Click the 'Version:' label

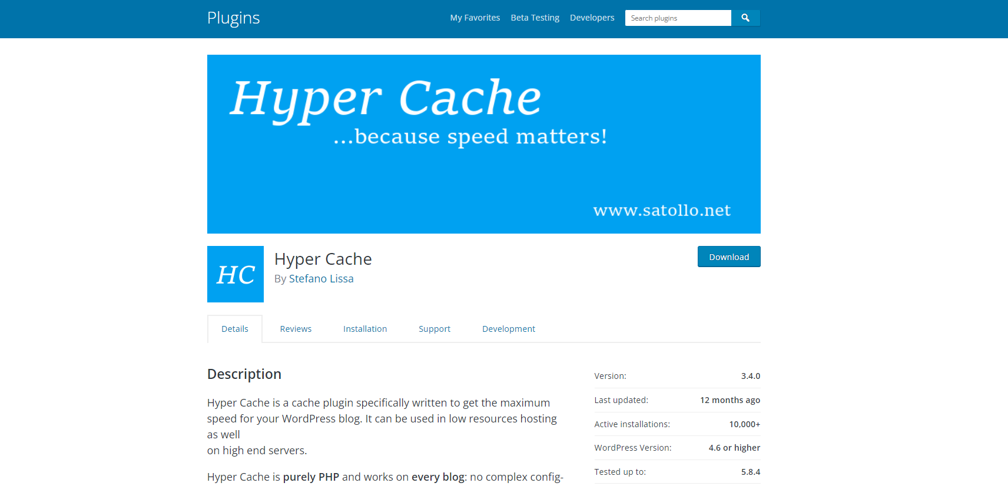tap(610, 376)
